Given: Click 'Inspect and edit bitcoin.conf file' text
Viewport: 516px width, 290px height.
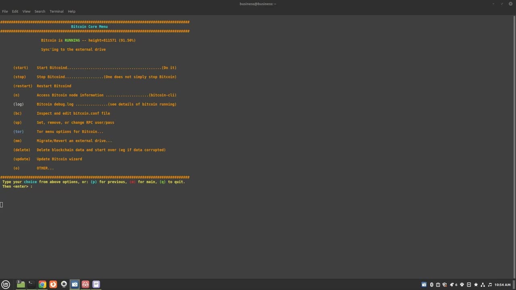Looking at the screenshot, I should tap(73, 113).
